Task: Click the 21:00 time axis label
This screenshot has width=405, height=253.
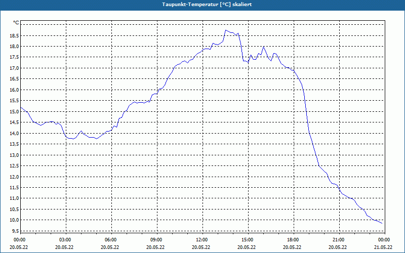Action: (339, 240)
